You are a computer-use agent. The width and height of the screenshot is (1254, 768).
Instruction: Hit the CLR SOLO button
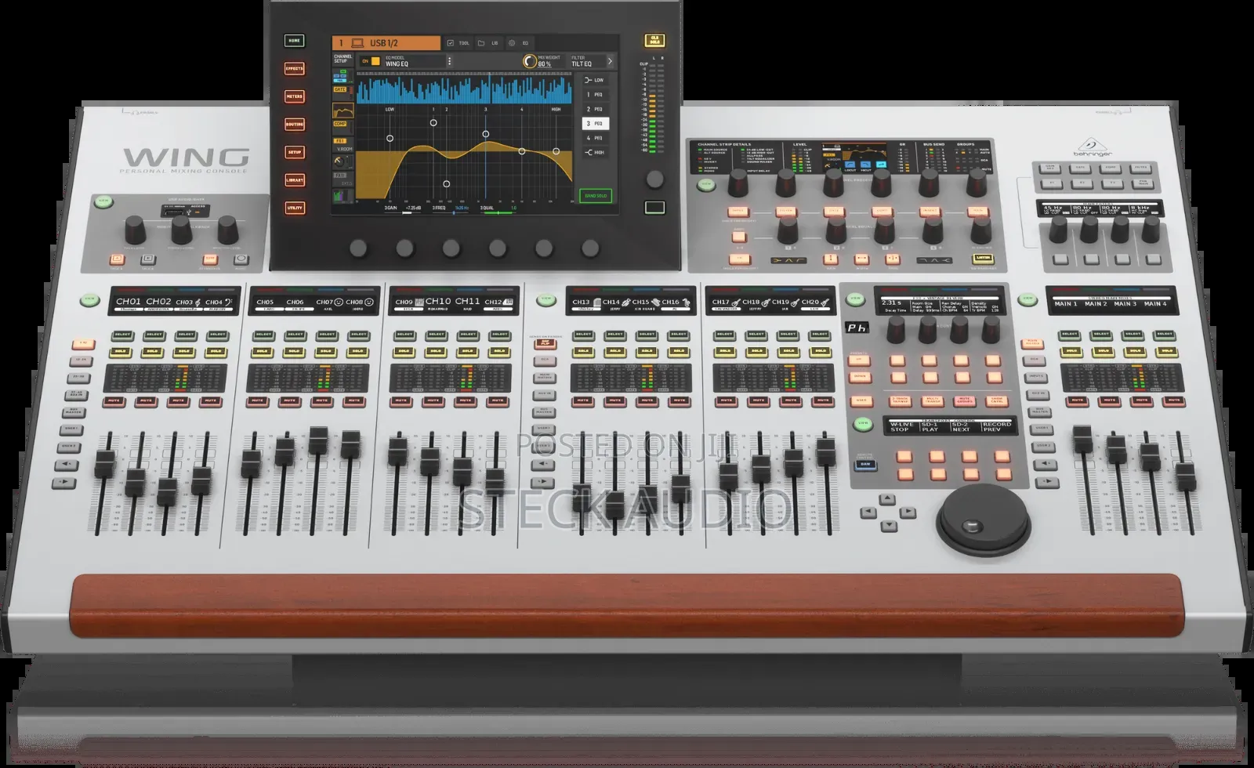(654, 41)
